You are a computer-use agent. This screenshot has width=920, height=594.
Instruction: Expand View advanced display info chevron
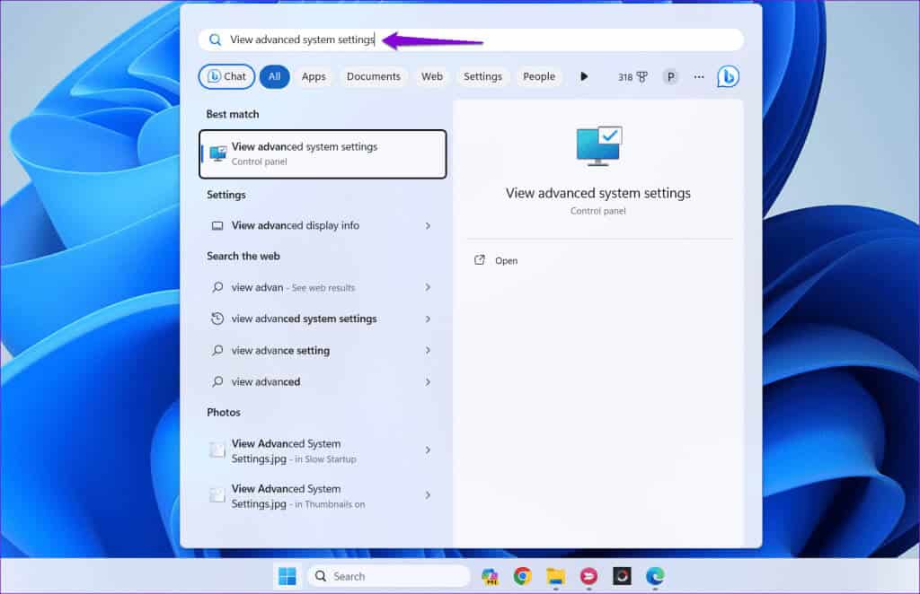[x=428, y=225]
